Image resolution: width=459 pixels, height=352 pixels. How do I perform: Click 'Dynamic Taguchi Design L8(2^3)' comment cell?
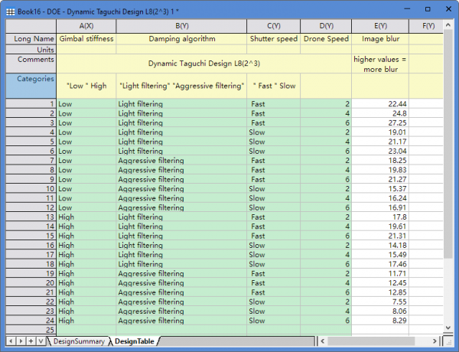click(204, 64)
